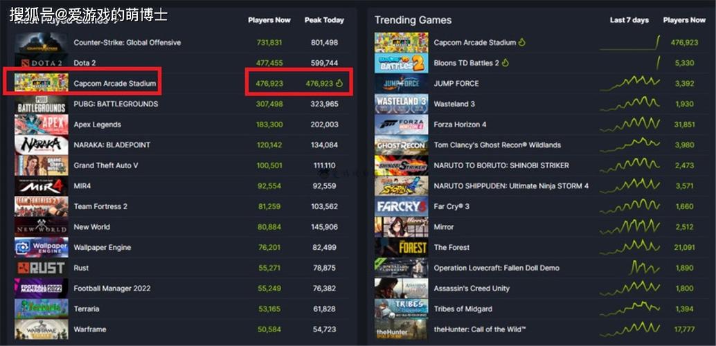Click the JUMP FORCE thumbnail

(x=402, y=84)
